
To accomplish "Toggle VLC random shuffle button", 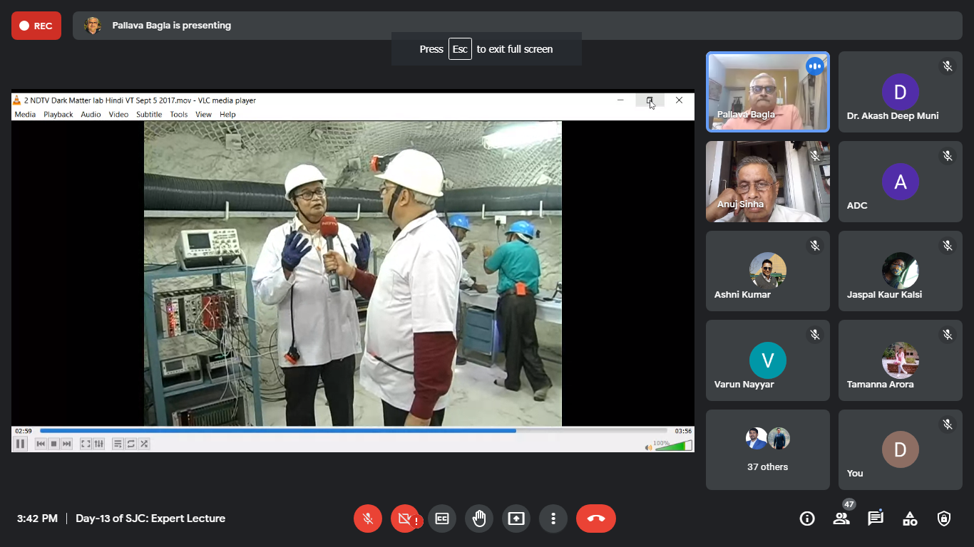I will [x=144, y=444].
